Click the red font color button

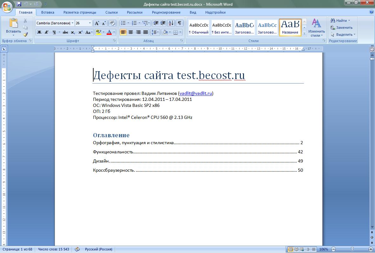(x=109, y=32)
